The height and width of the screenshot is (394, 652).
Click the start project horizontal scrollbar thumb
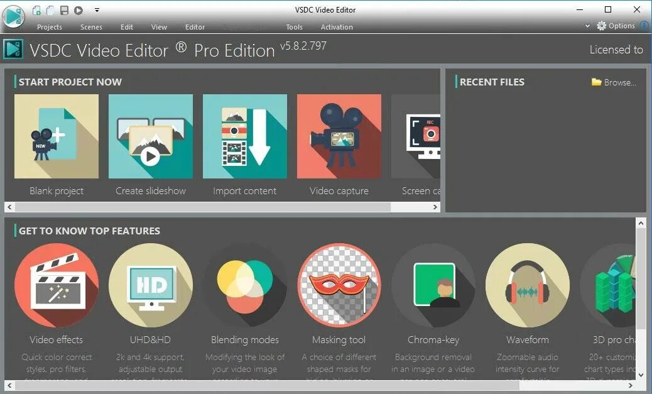coord(203,207)
